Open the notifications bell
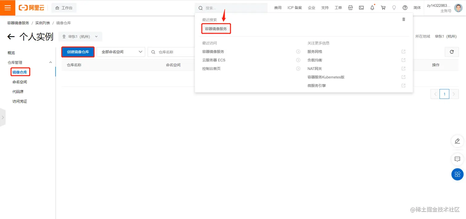The height and width of the screenshot is (219, 466). [372, 8]
